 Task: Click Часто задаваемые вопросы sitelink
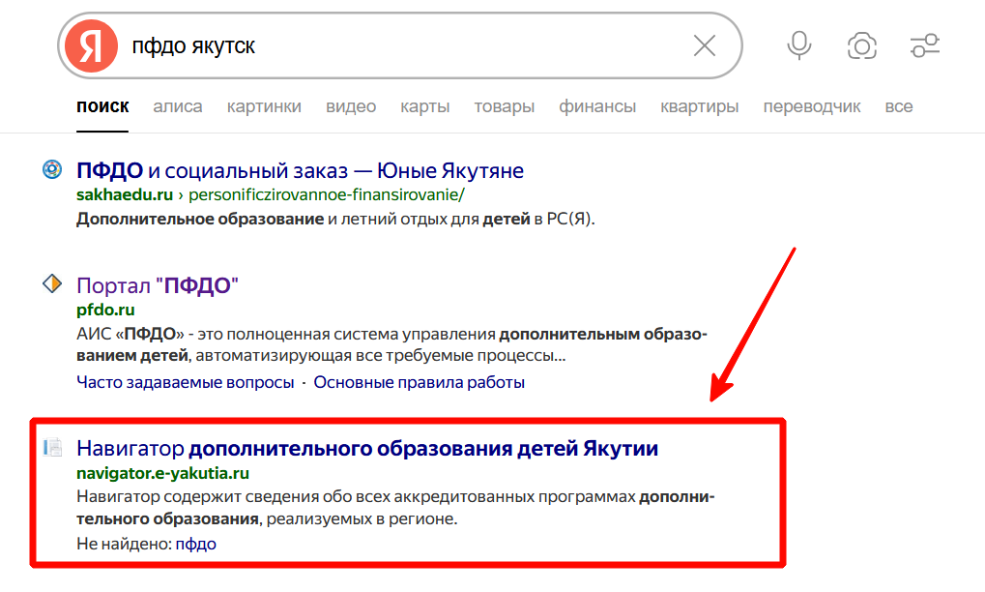[185, 382]
